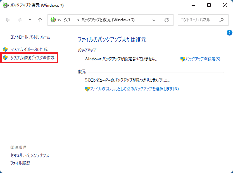Screen dimensions: 233x173
Task: Click システム修復ディスクの作成 link
Action: [x=32, y=57]
